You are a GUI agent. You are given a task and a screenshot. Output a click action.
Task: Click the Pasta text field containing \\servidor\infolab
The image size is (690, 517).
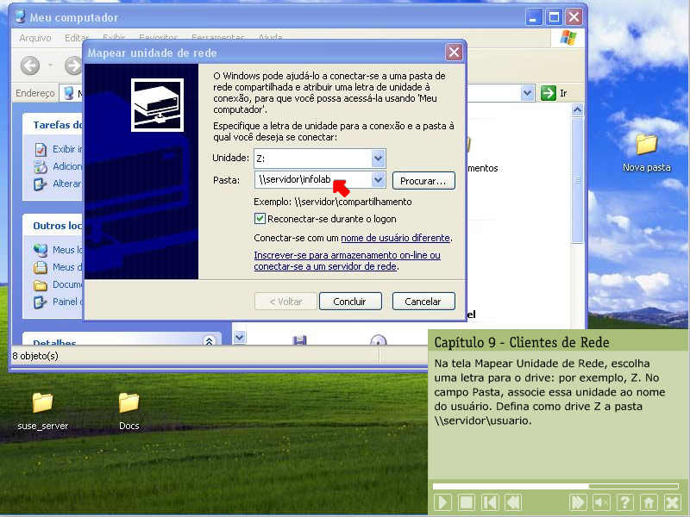pos(310,180)
